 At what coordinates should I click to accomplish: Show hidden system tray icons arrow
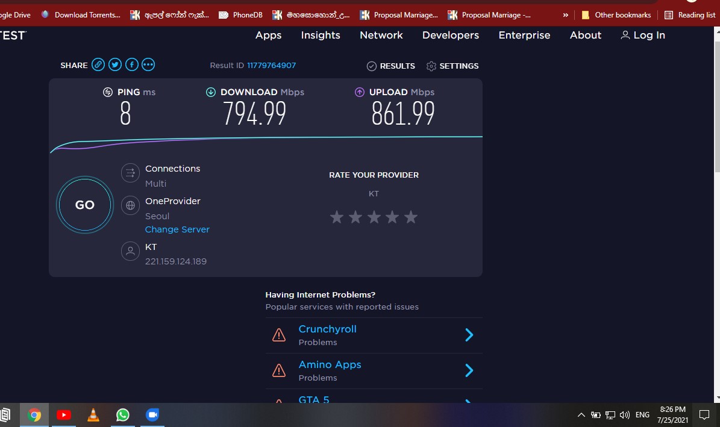point(581,415)
